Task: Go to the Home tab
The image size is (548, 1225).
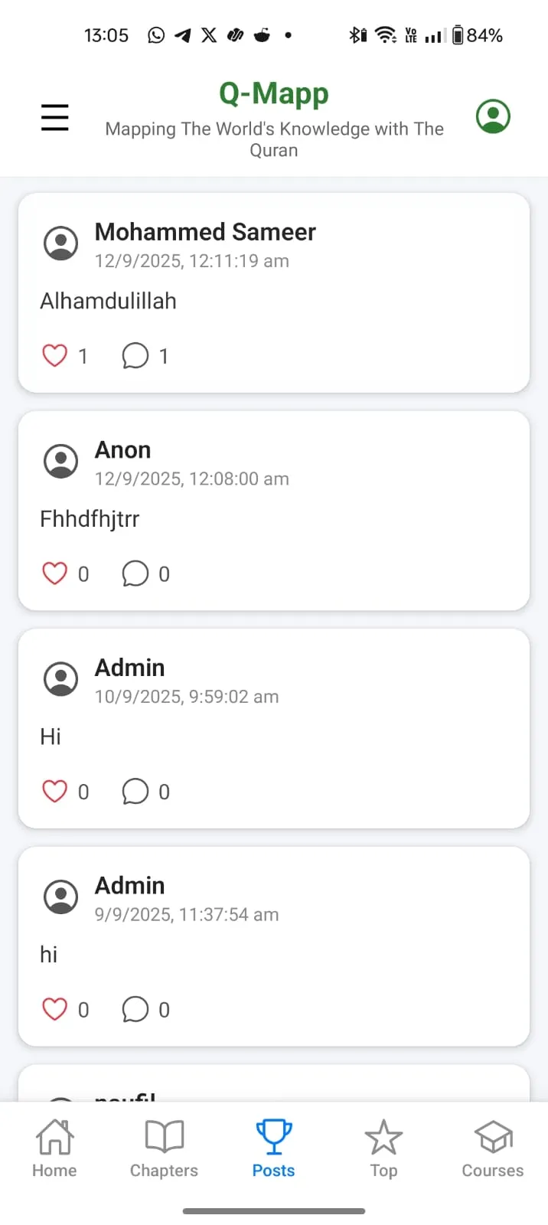Action: [x=54, y=1148]
